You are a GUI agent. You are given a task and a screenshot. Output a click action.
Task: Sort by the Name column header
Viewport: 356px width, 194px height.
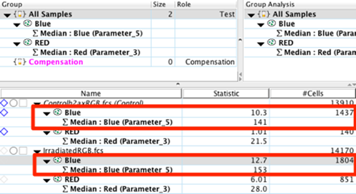[91, 93]
